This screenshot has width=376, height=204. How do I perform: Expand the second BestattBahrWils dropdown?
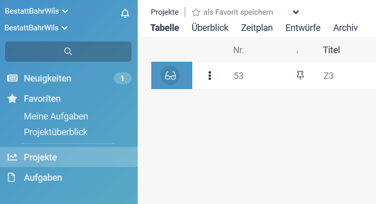[x=36, y=28]
